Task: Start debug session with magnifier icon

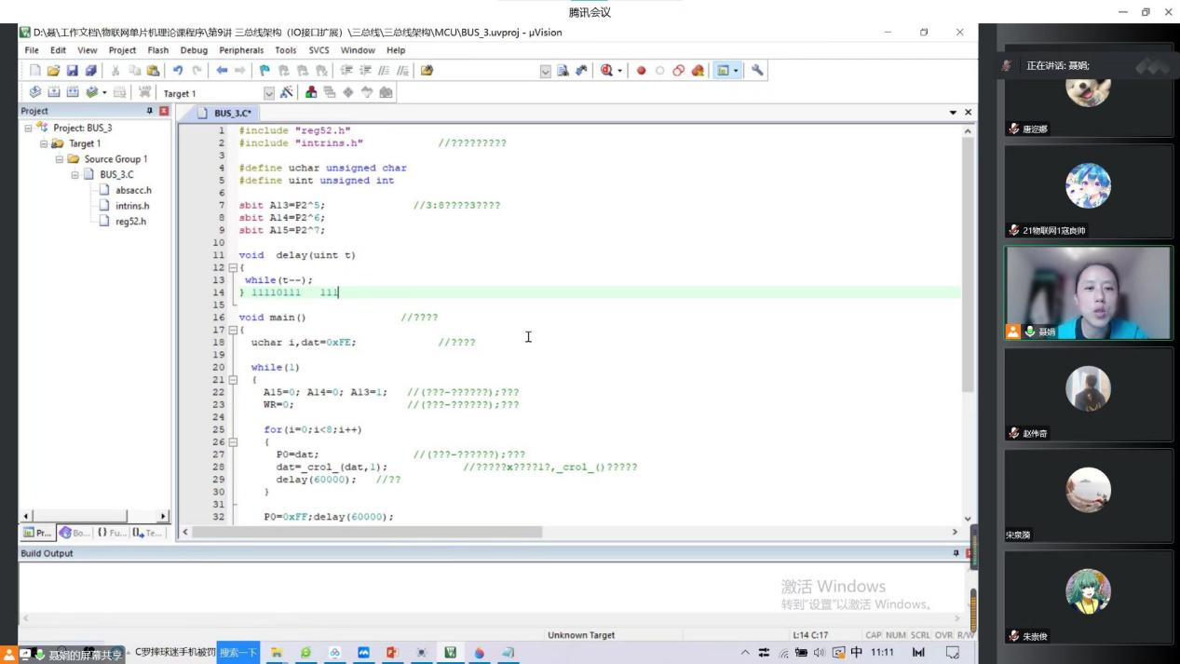Action: coord(607,71)
